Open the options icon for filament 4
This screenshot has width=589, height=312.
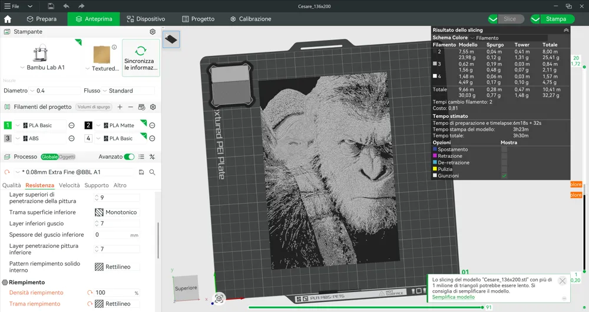152,138
